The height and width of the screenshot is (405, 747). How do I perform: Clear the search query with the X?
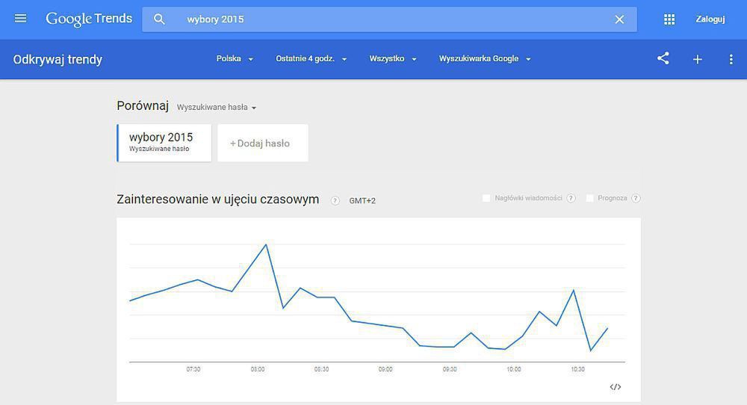pos(619,19)
